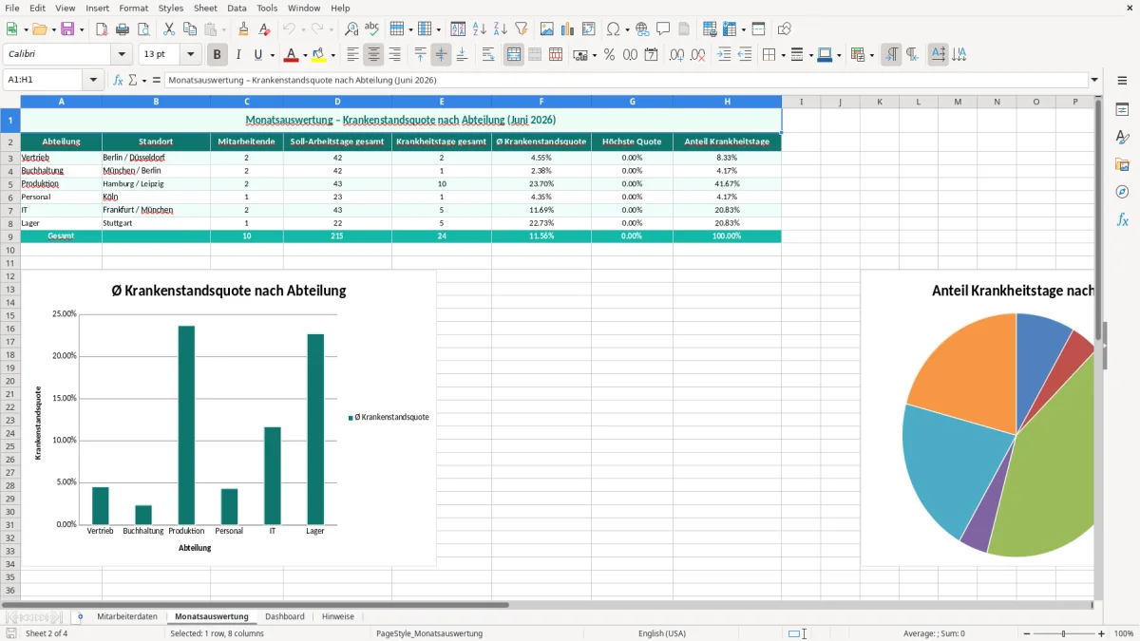Apply the red font color swatch
The image size is (1140, 641).
tap(292, 55)
